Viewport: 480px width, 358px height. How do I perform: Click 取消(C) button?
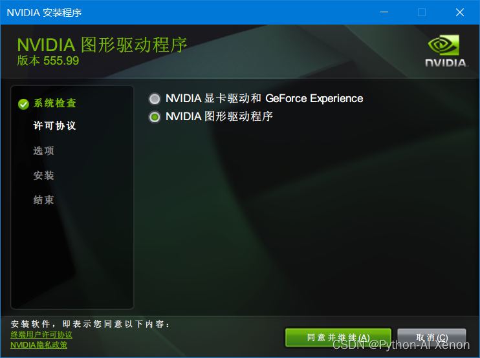(431, 338)
